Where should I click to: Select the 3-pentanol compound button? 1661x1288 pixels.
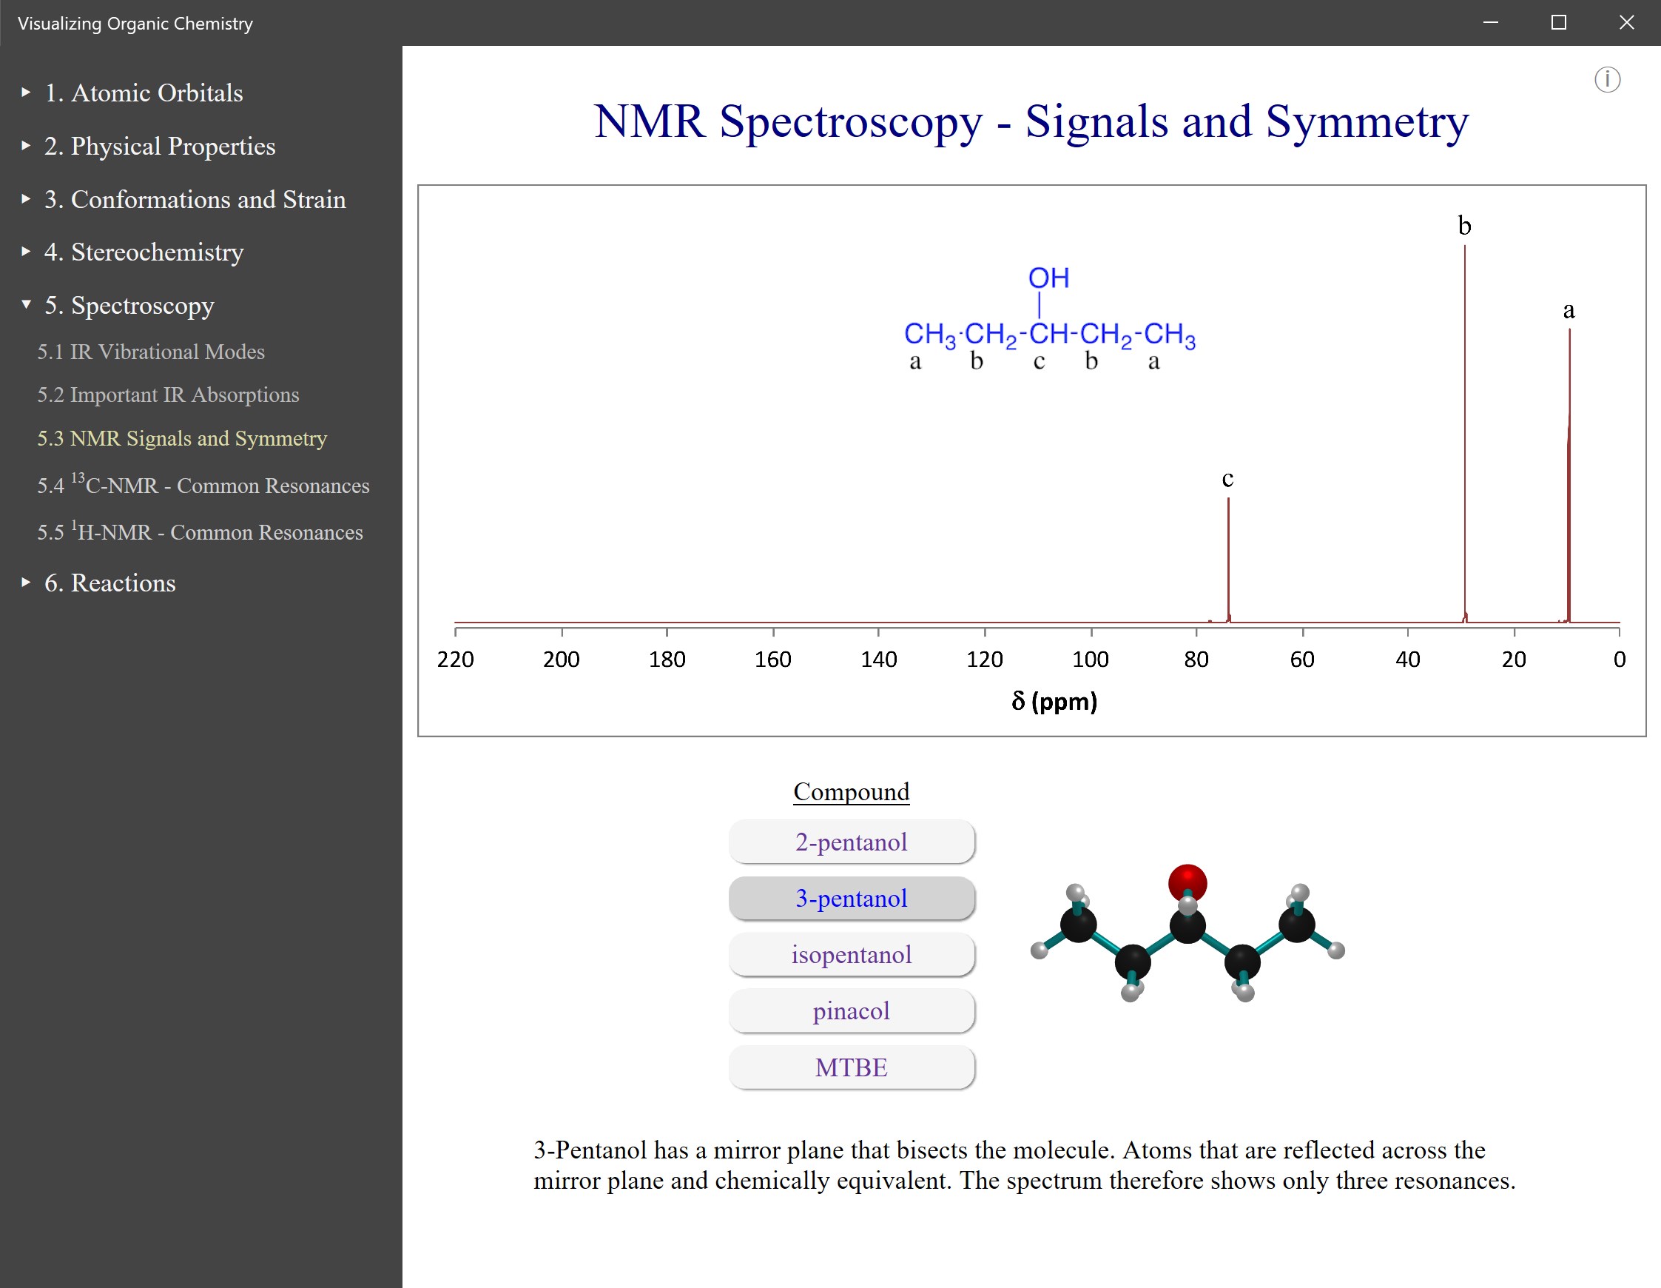pos(851,898)
